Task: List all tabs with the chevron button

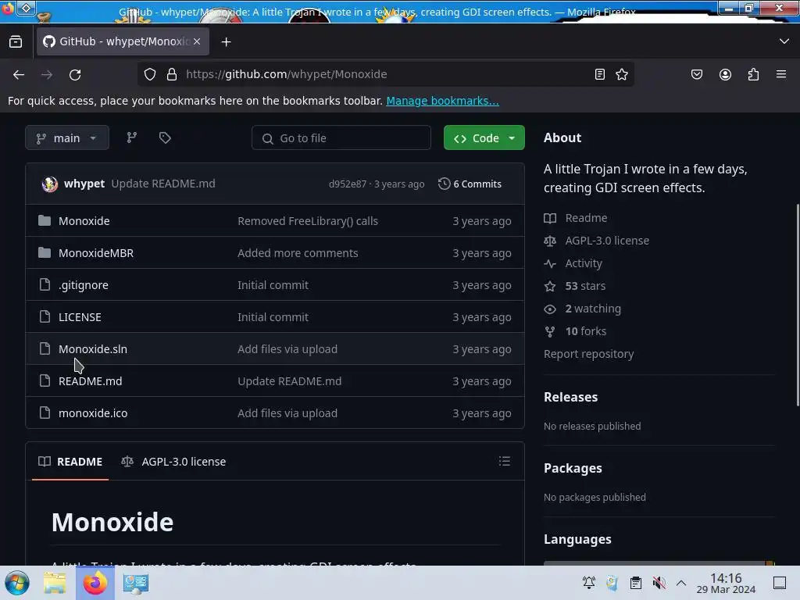Action: pos(784,41)
